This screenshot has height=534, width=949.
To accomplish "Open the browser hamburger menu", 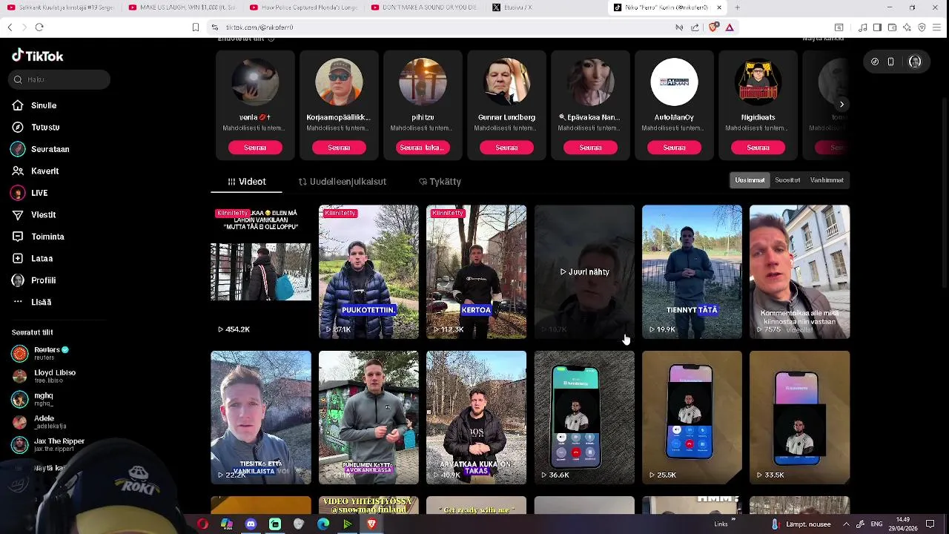I will coord(937,27).
